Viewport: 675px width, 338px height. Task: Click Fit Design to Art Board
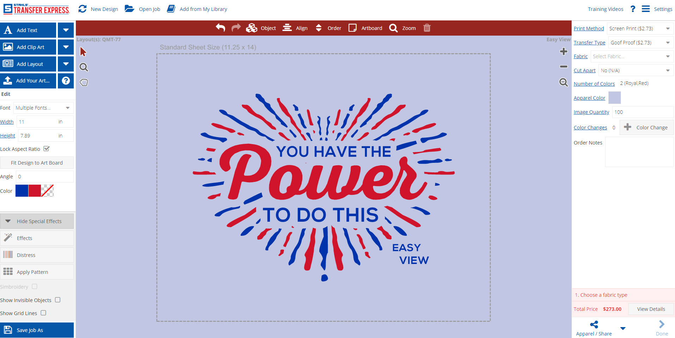37,162
